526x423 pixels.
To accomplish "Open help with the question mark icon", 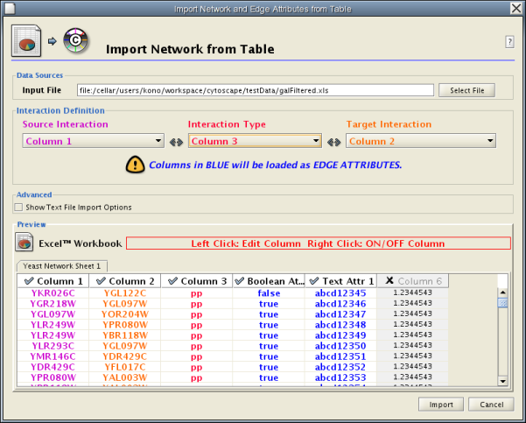I will click(x=509, y=42).
